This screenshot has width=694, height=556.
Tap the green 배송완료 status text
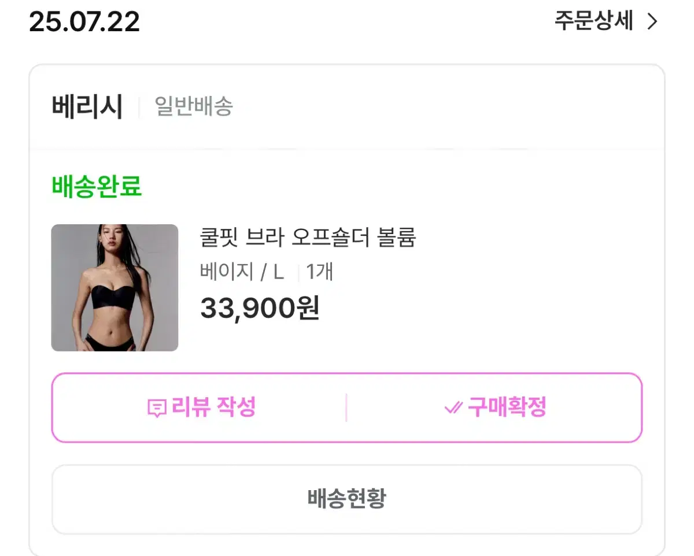click(97, 187)
